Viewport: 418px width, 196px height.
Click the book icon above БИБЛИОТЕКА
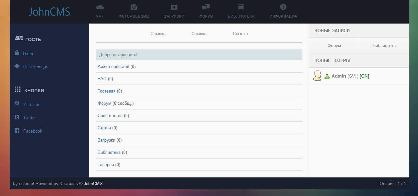tap(241, 7)
